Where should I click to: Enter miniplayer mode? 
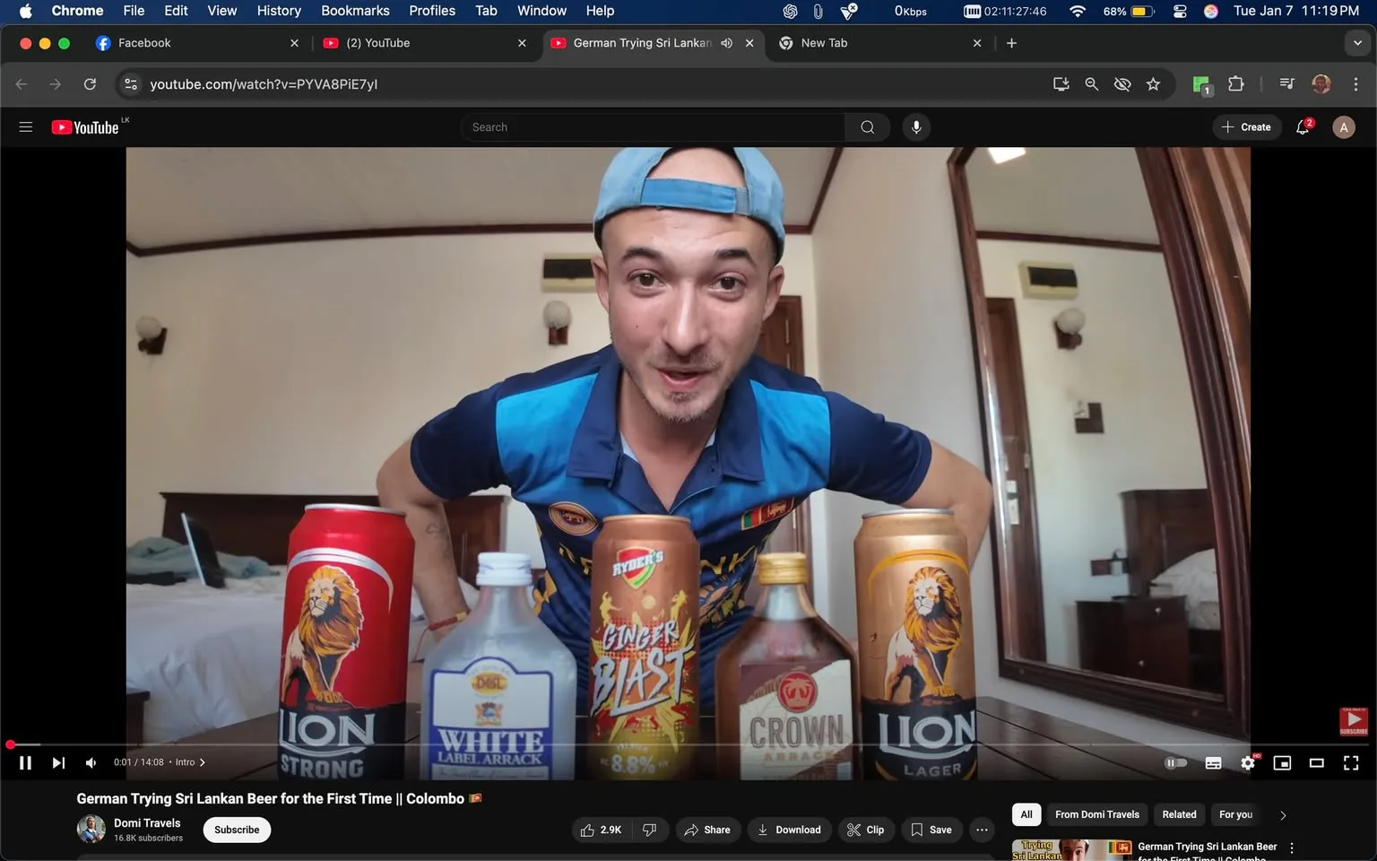(x=1282, y=762)
